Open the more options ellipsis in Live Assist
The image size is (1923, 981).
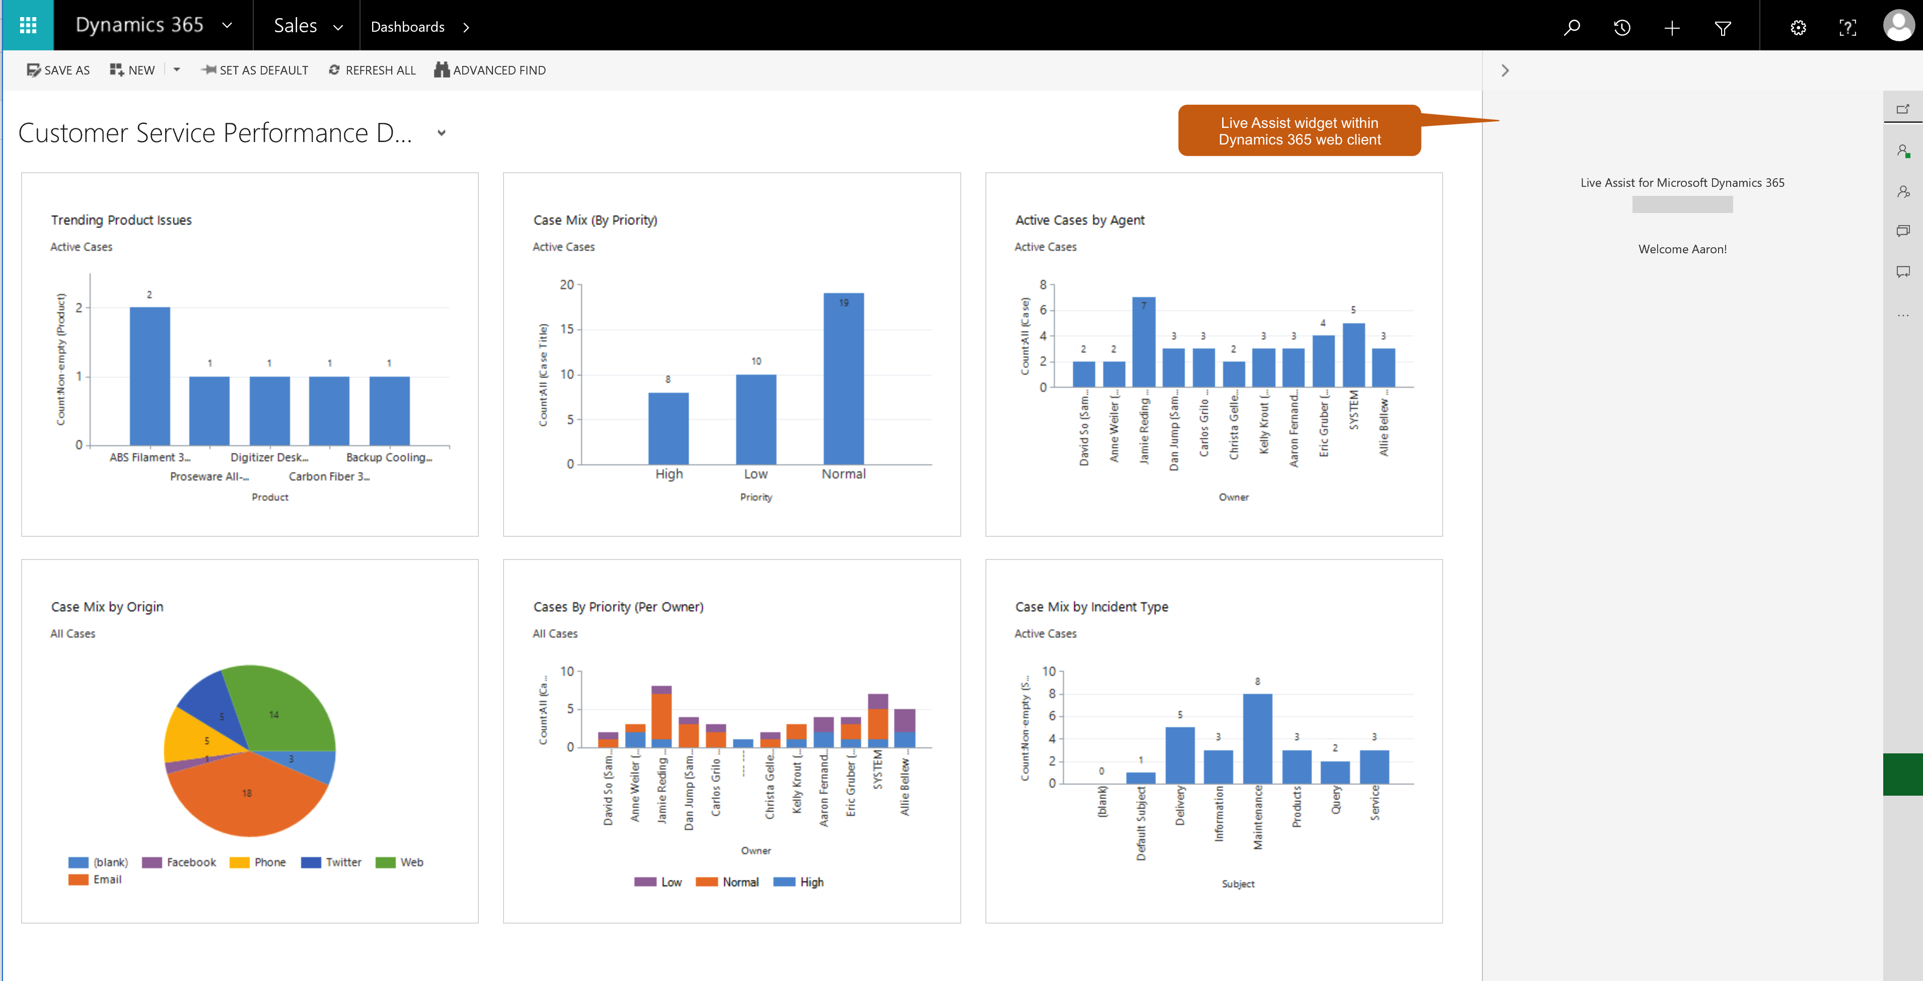click(1903, 315)
